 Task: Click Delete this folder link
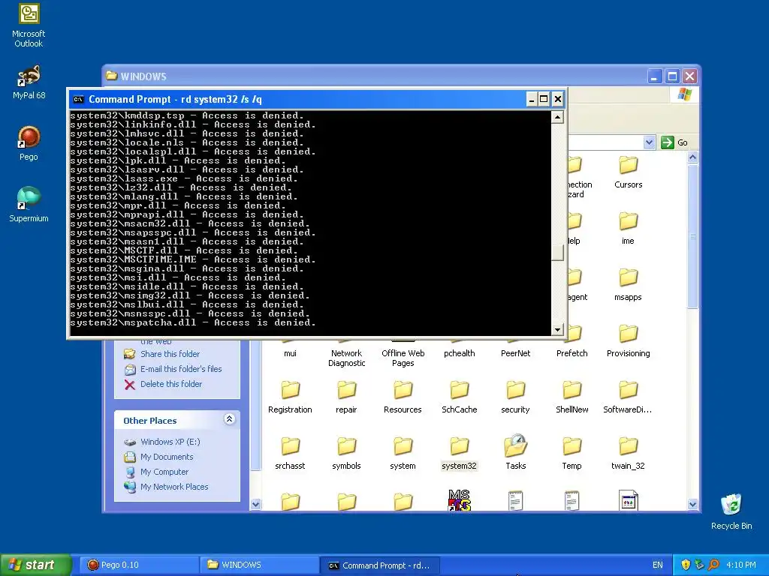pos(171,385)
